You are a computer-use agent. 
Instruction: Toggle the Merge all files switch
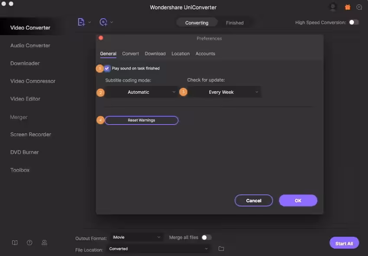tap(207, 237)
